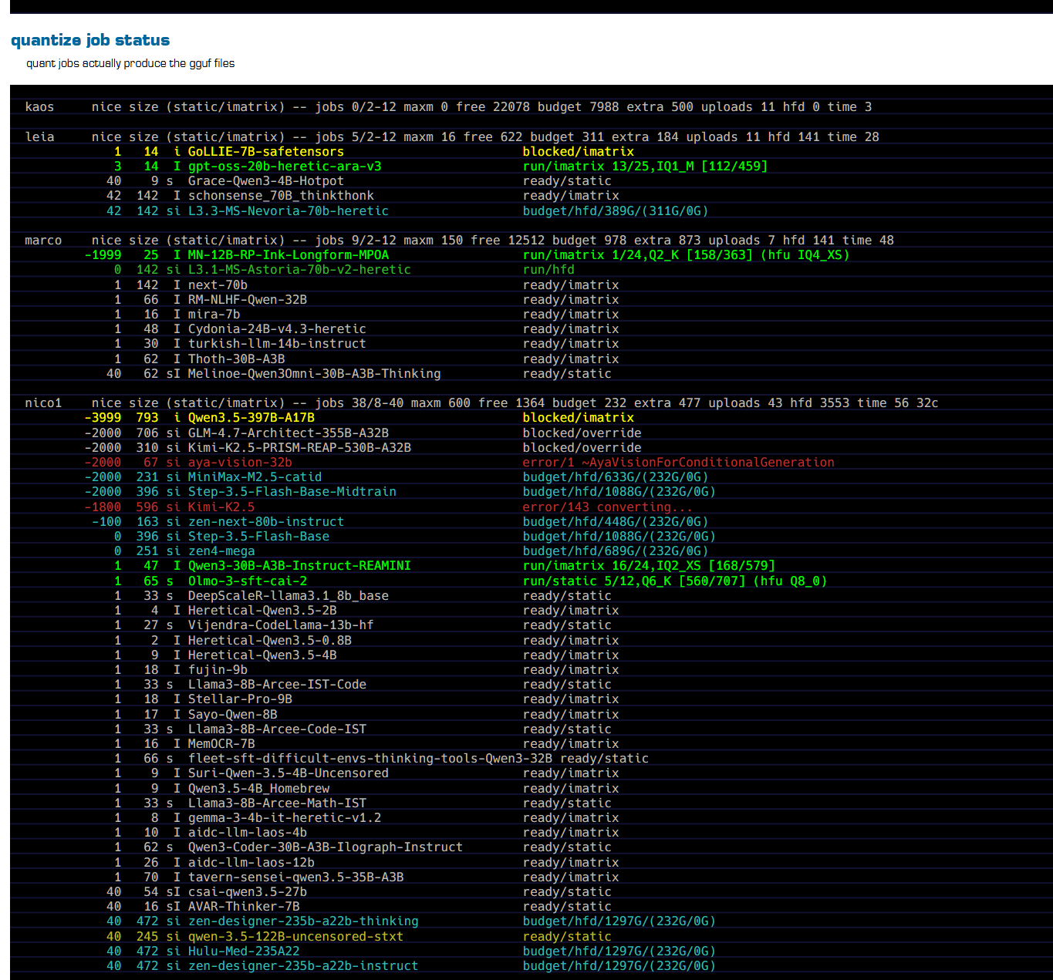Select the Qwen3.5-397B-A17B model name
The image size is (1053, 980).
(x=251, y=418)
